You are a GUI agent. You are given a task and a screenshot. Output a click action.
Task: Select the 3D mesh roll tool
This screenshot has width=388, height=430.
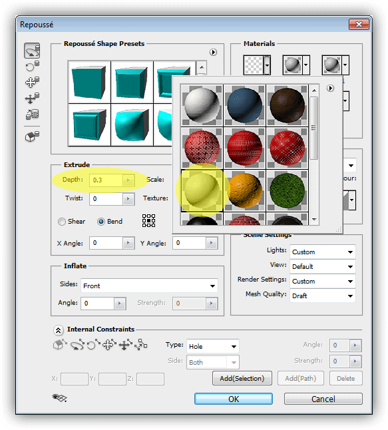coord(32,67)
